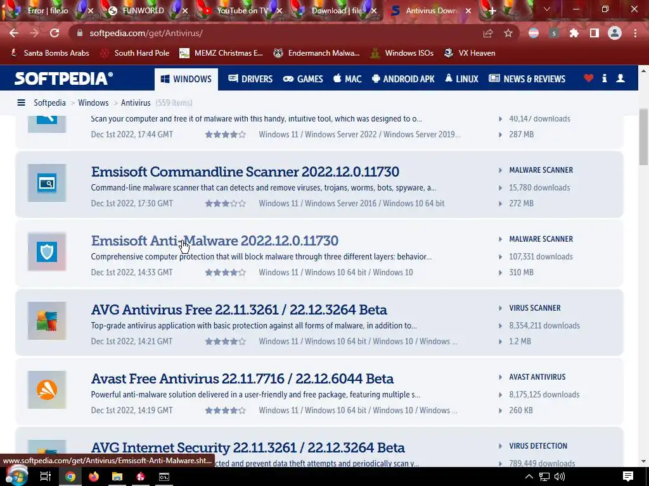Switch to the Error | file.io tab
Viewport: 649px width, 486px height.
(48, 10)
